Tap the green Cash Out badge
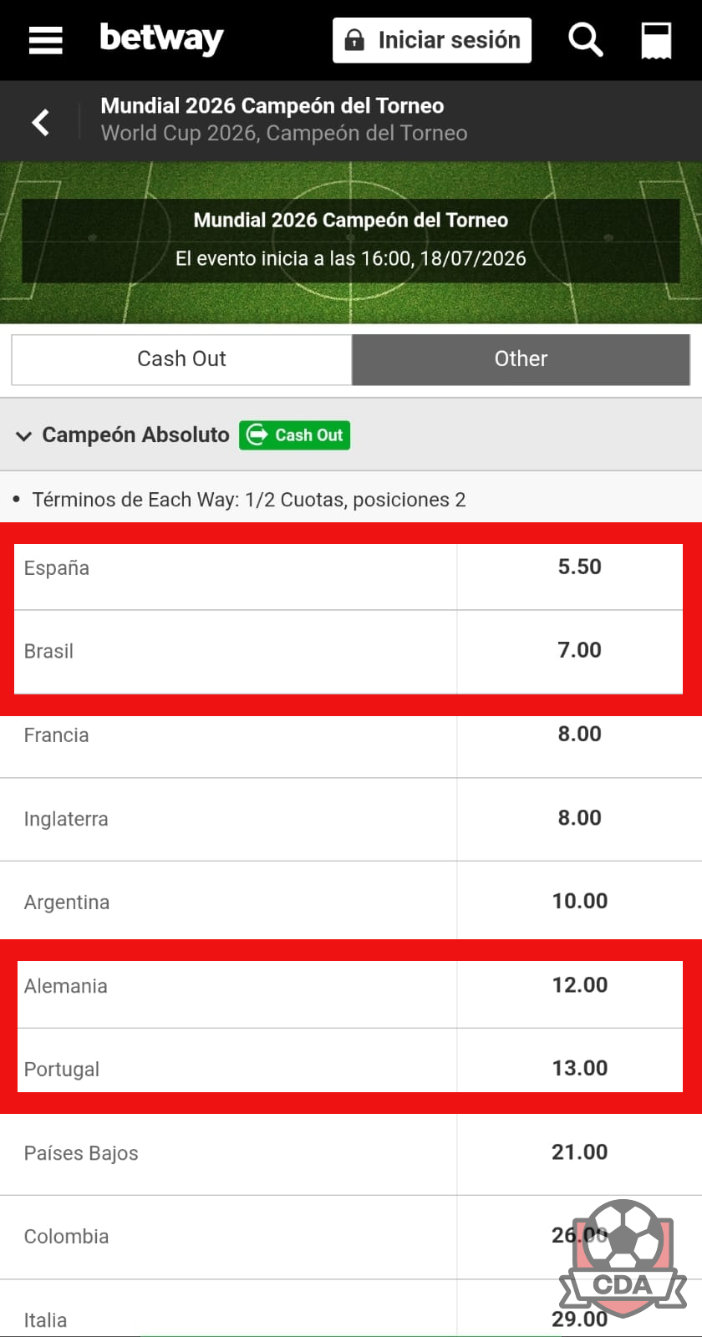 click(x=294, y=435)
